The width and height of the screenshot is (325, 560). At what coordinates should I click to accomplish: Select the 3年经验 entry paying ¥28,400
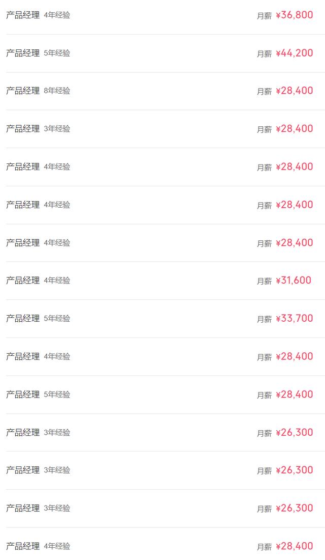pyautogui.click(x=162, y=129)
